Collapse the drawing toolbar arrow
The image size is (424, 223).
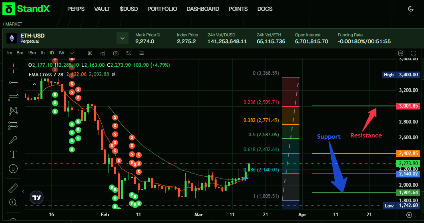tap(23, 192)
